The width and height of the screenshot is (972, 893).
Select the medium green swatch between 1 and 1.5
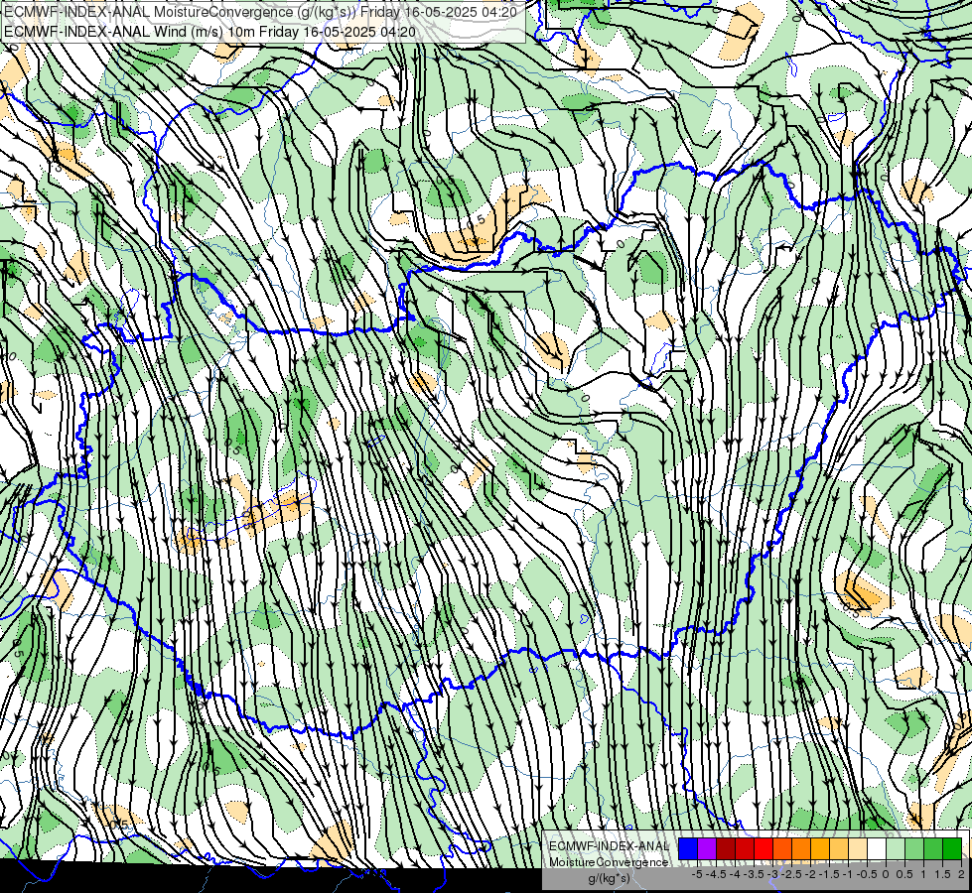tap(933, 848)
